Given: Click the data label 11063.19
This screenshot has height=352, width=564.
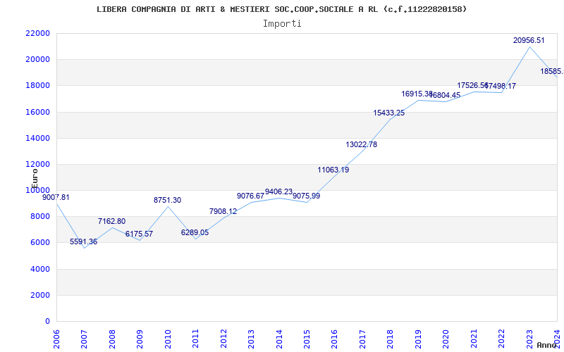Looking at the screenshot, I should pyautogui.click(x=333, y=170).
